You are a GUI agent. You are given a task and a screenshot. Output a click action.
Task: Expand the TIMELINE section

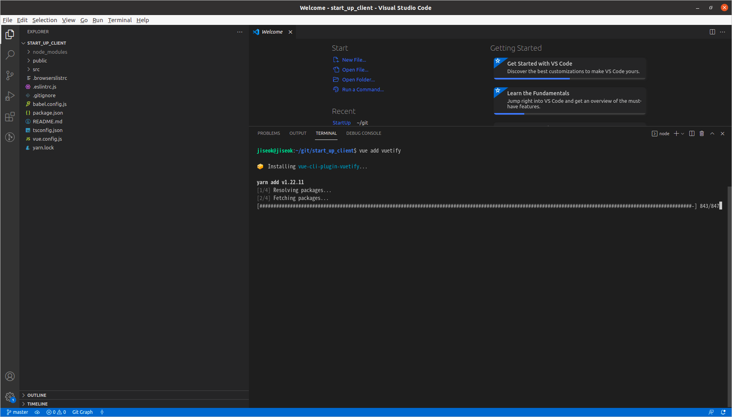(134, 404)
